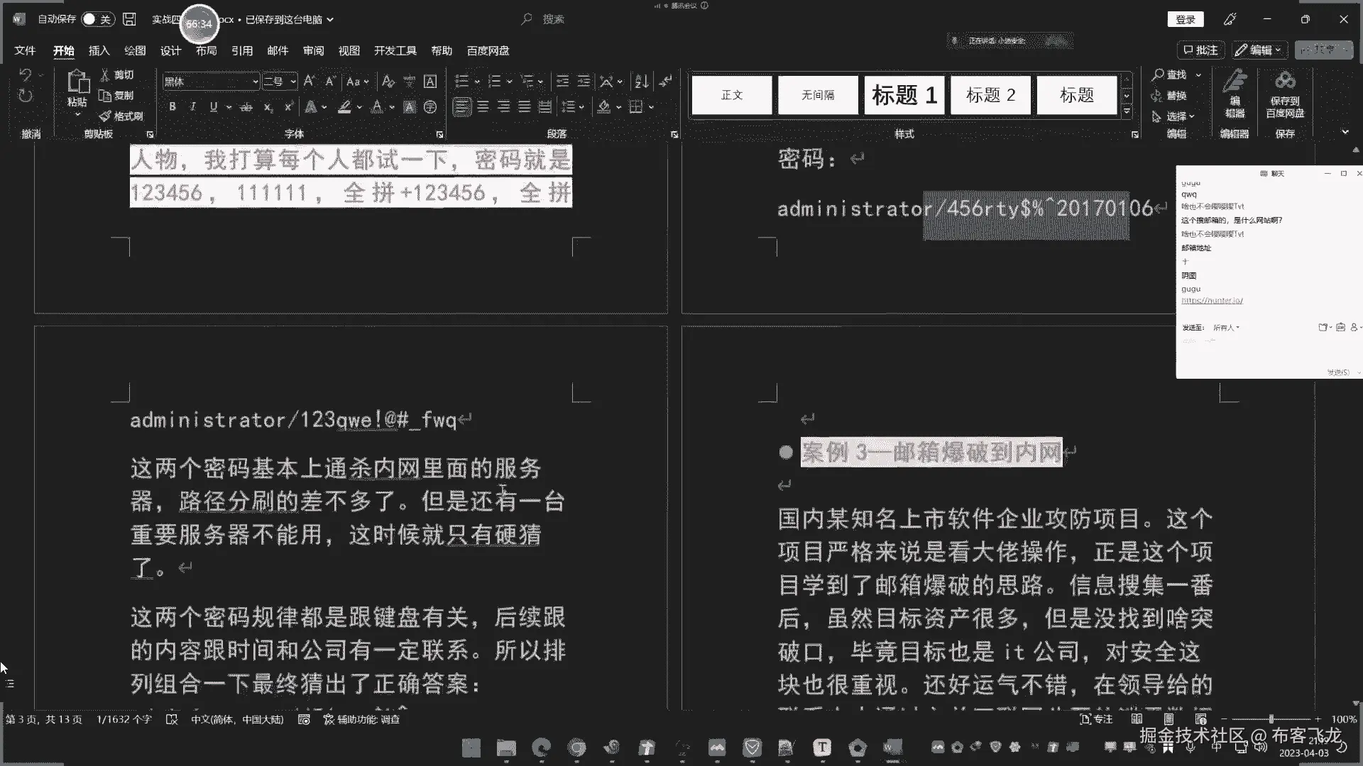This screenshot has height=766, width=1363.
Task: Open the hunter.io link in chat
Action: click(1212, 301)
